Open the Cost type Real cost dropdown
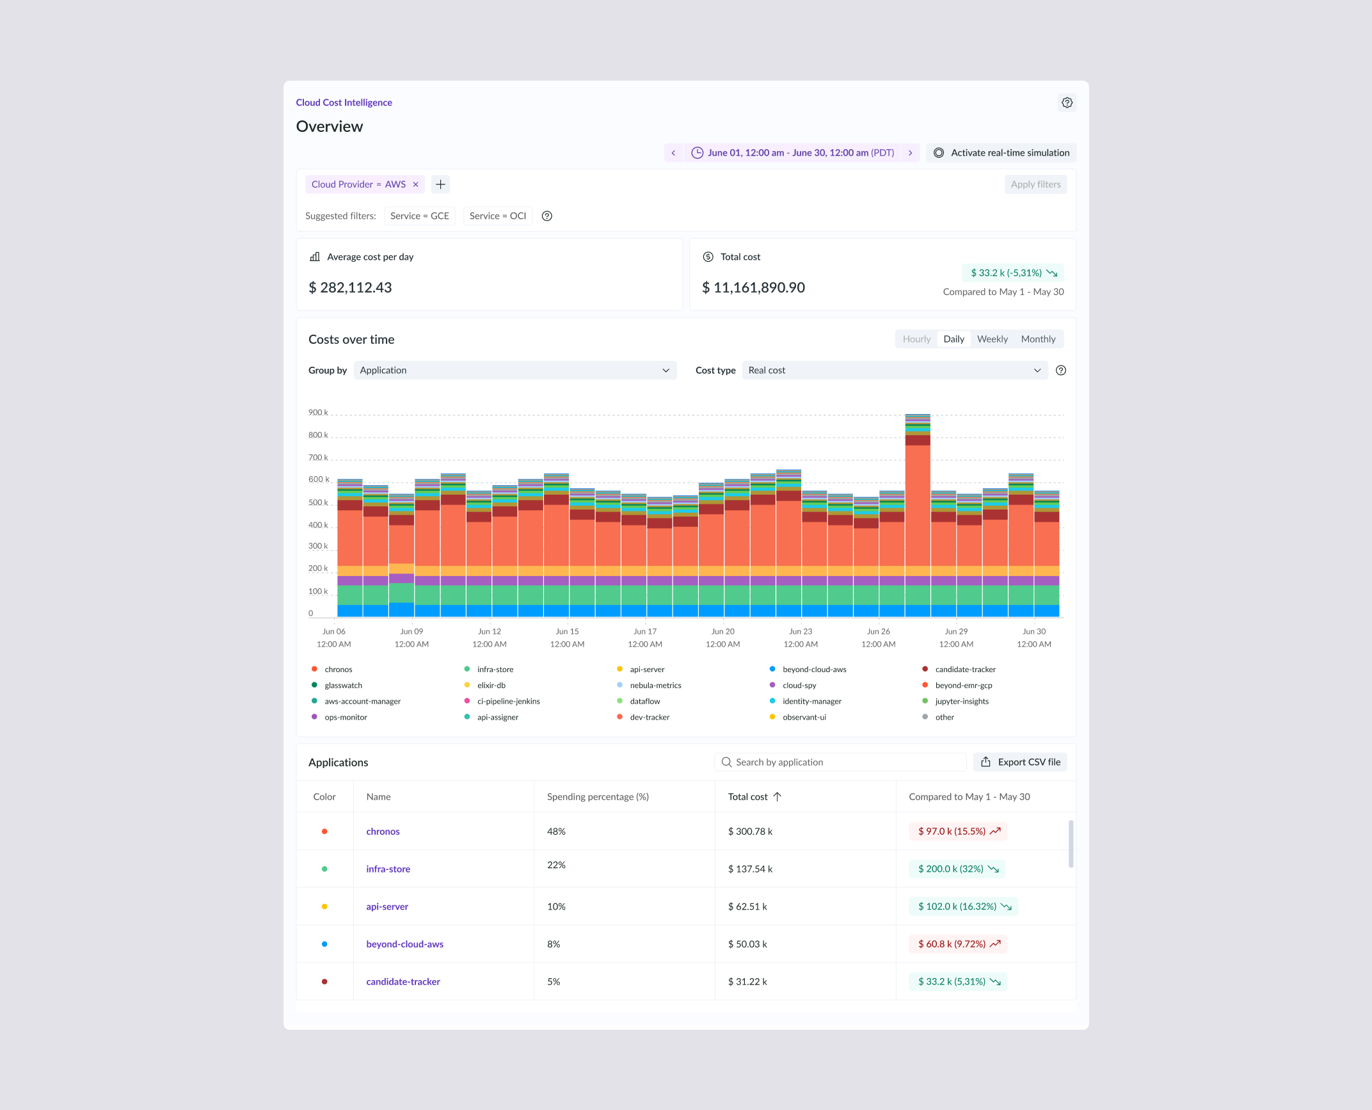1372x1110 pixels. tap(895, 370)
